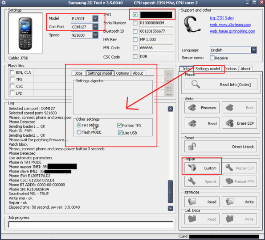Image resolution: width=265 pixels, height=240 pixels.
Task: Select Options tab in inset settings panel
Action: pos(122,73)
